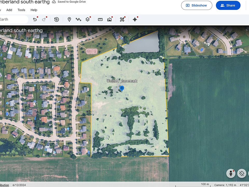
Task: Click the blue placemark pin on map
Action: pos(122,88)
